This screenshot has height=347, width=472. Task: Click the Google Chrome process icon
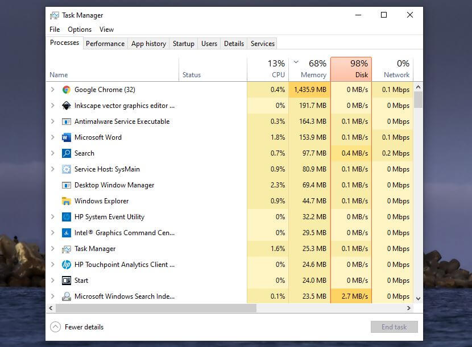pos(66,90)
